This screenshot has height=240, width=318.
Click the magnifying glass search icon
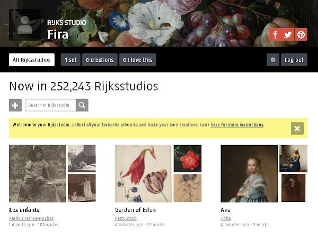[x=82, y=105]
